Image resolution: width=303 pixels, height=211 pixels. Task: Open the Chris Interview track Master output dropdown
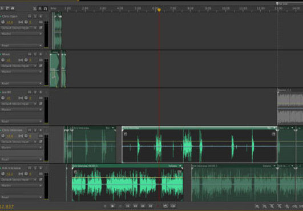tap(21, 148)
